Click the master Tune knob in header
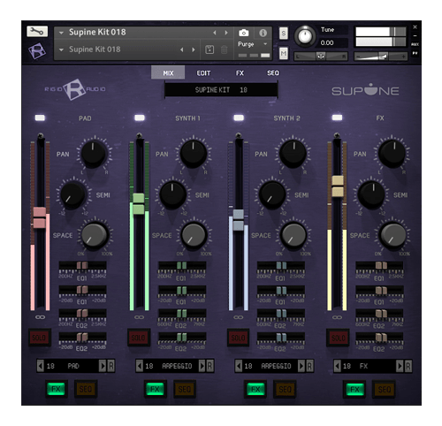Viewport: 442px width, 426px height. (x=305, y=36)
